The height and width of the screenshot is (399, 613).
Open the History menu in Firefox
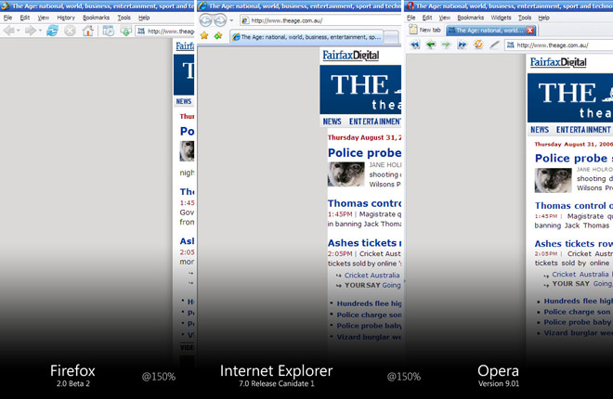(66, 18)
